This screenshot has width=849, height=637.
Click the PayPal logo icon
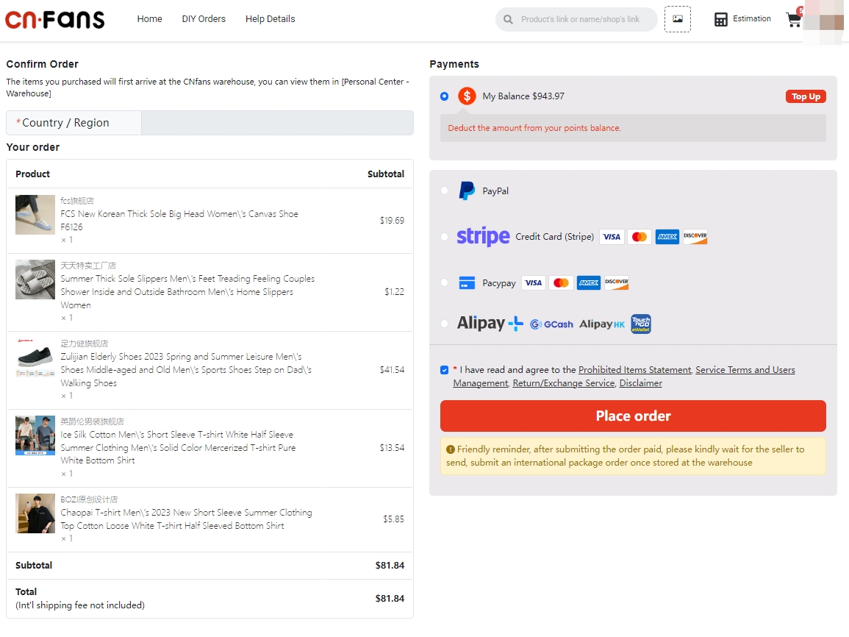click(x=467, y=191)
